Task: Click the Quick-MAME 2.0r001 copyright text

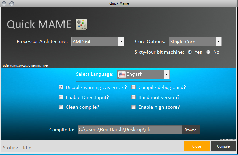Action: pos(26,66)
